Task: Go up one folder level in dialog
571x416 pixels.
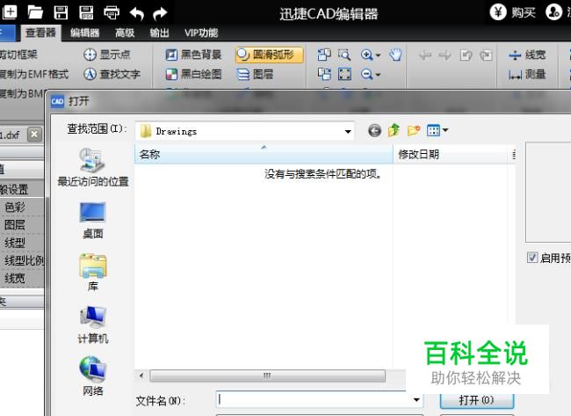Action: (394, 130)
